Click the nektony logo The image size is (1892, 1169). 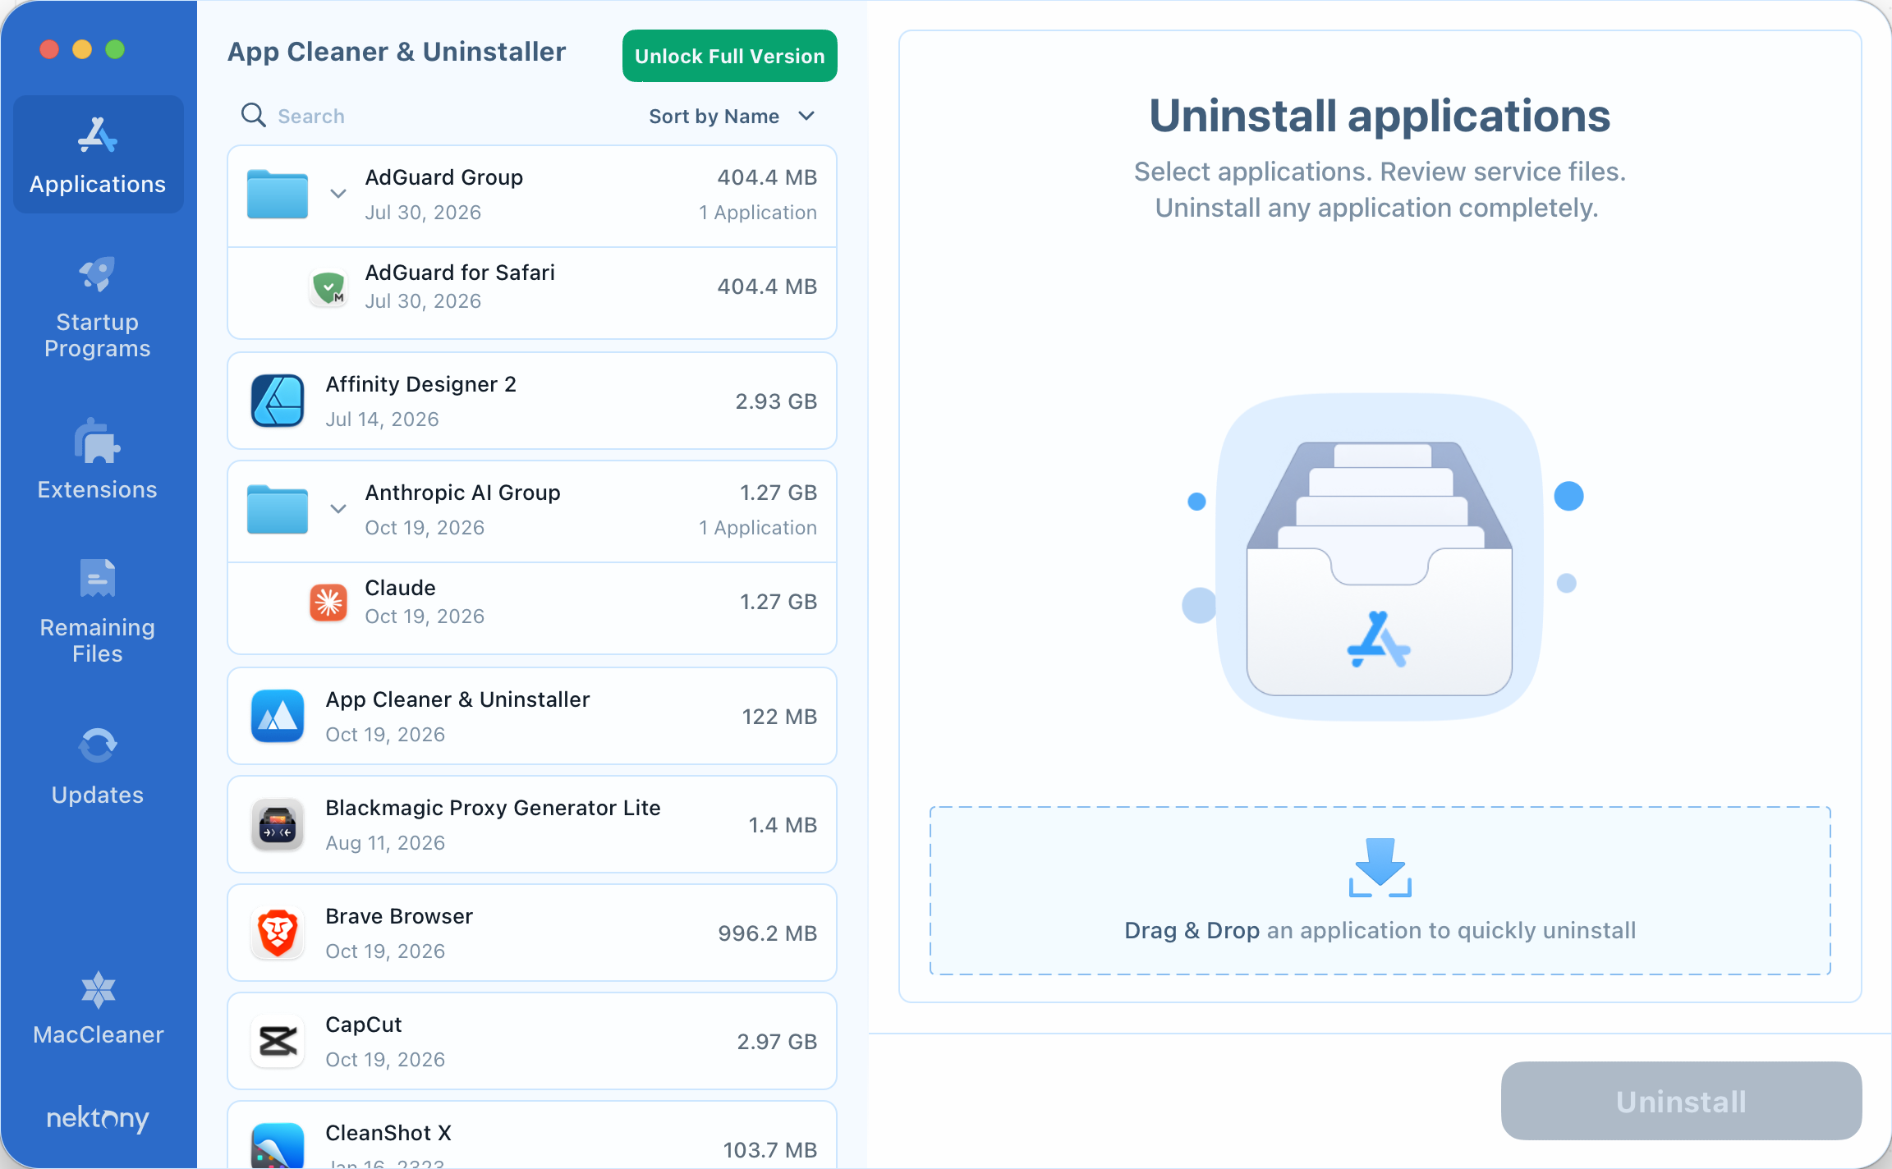pos(98,1118)
